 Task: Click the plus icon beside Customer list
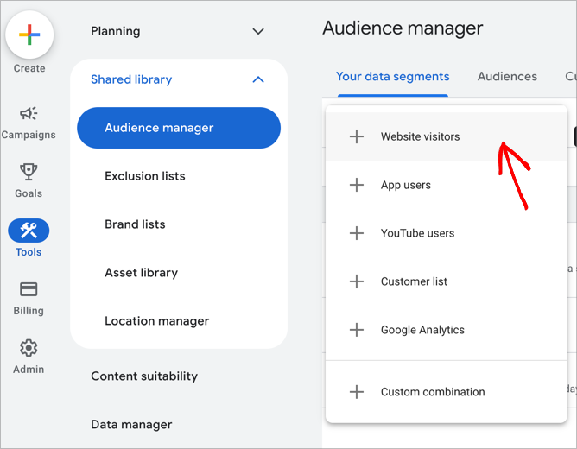[x=357, y=281]
